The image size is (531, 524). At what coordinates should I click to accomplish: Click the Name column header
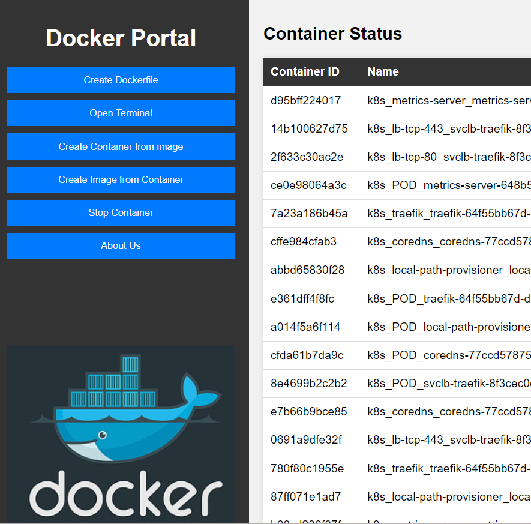(383, 71)
